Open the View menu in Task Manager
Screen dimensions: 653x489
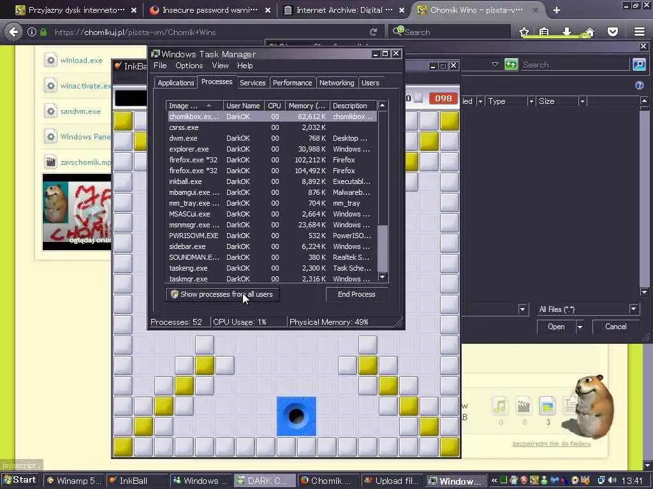pyautogui.click(x=220, y=66)
